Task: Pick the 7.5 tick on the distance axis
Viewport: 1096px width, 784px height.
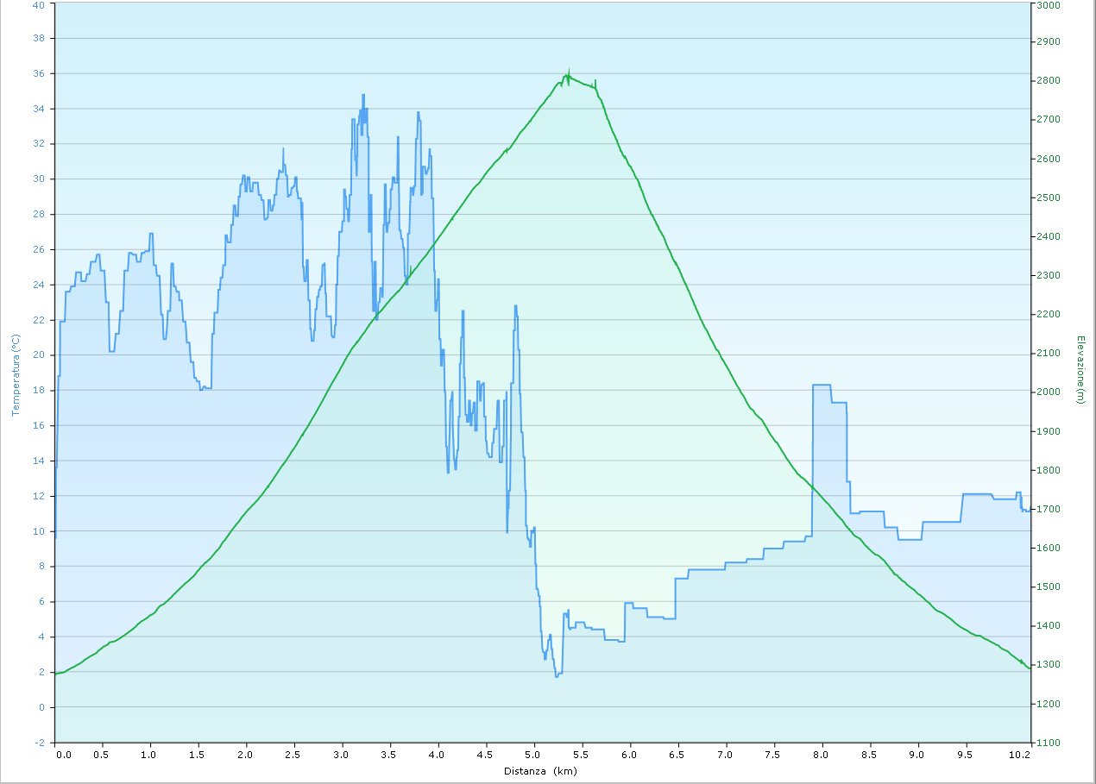Action: (x=775, y=755)
